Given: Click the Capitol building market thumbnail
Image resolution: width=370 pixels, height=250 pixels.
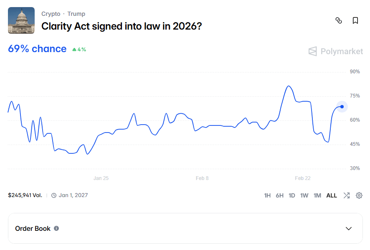Looking at the screenshot, I should 21,20.
